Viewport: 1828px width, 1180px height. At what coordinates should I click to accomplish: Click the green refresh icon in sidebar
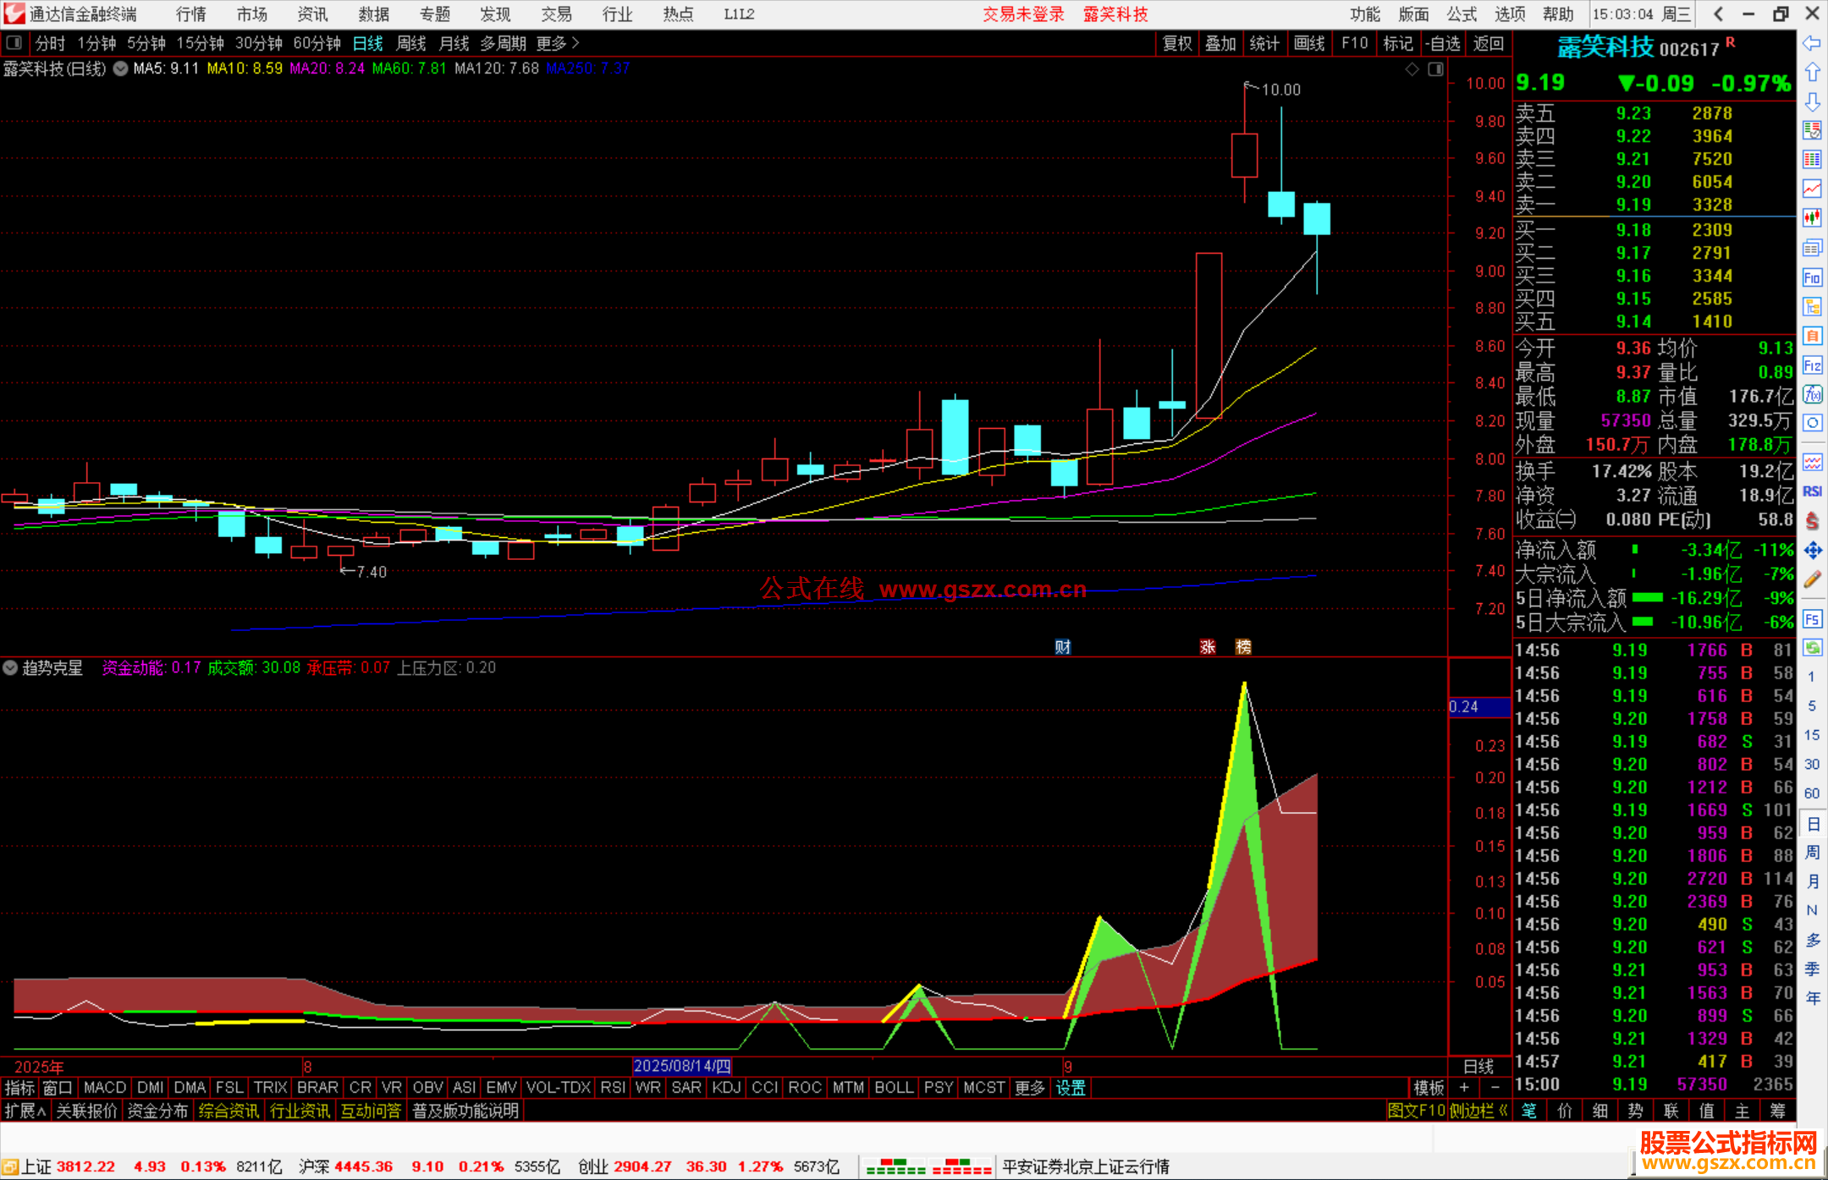coord(1812,648)
